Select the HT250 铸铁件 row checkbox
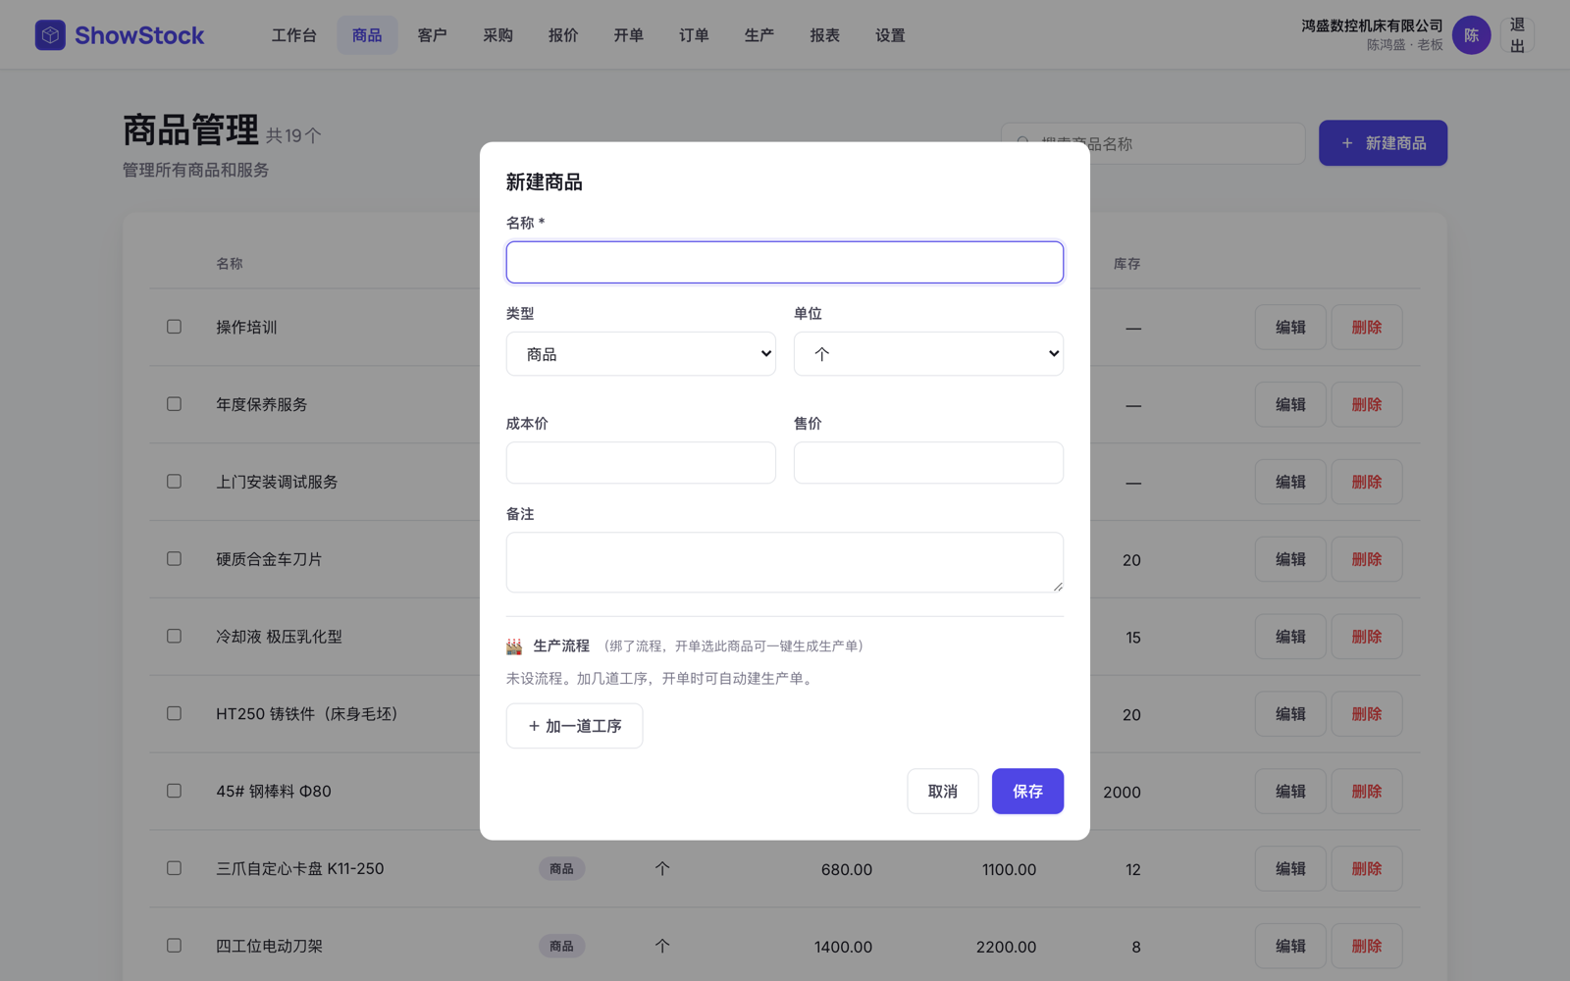 [x=174, y=714]
